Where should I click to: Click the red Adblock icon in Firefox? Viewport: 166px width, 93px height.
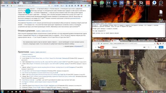(x=81, y=6)
